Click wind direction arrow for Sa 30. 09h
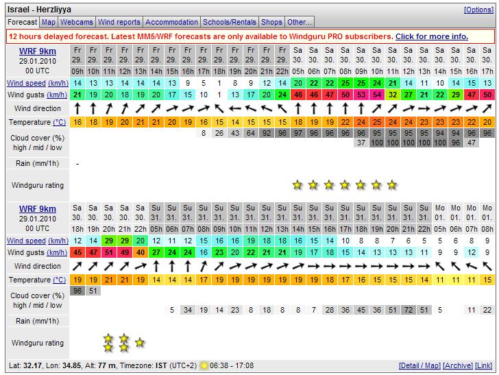The height and width of the screenshot is (375, 499). (x=361, y=108)
